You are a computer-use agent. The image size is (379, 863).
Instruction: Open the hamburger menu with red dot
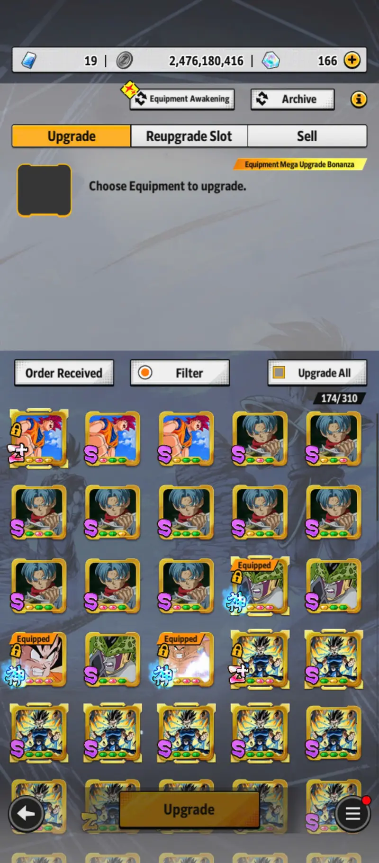[352, 814]
